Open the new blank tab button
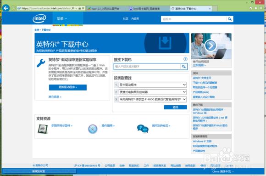This screenshot has height=176, width=266. 215,9
